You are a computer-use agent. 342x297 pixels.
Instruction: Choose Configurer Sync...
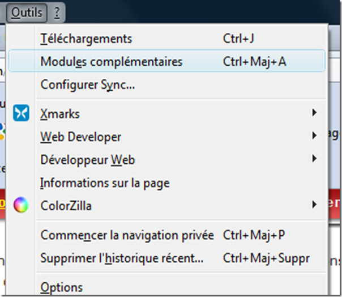pos(87,85)
